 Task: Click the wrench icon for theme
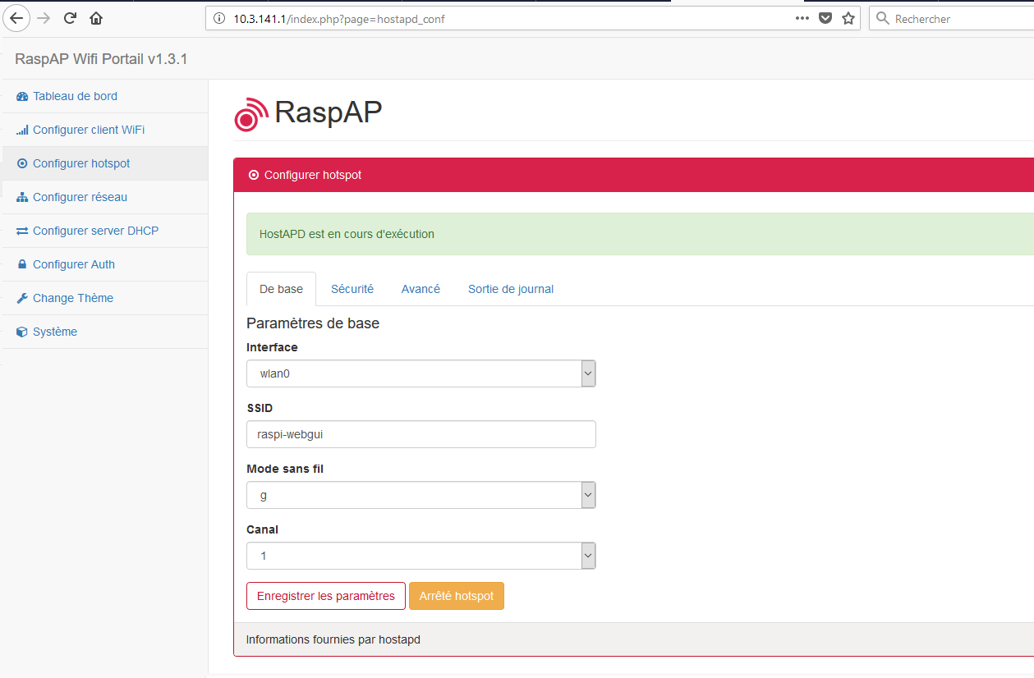[x=22, y=298]
